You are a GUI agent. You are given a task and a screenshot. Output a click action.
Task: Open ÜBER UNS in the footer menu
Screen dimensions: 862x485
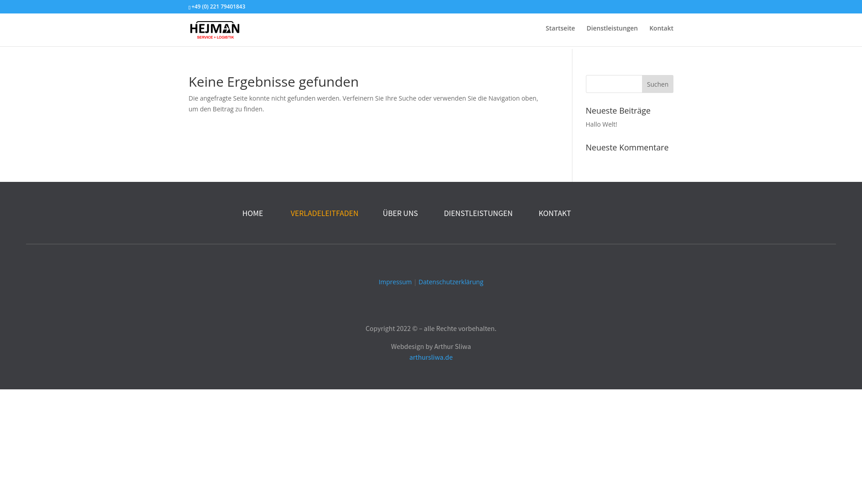coord(400,213)
